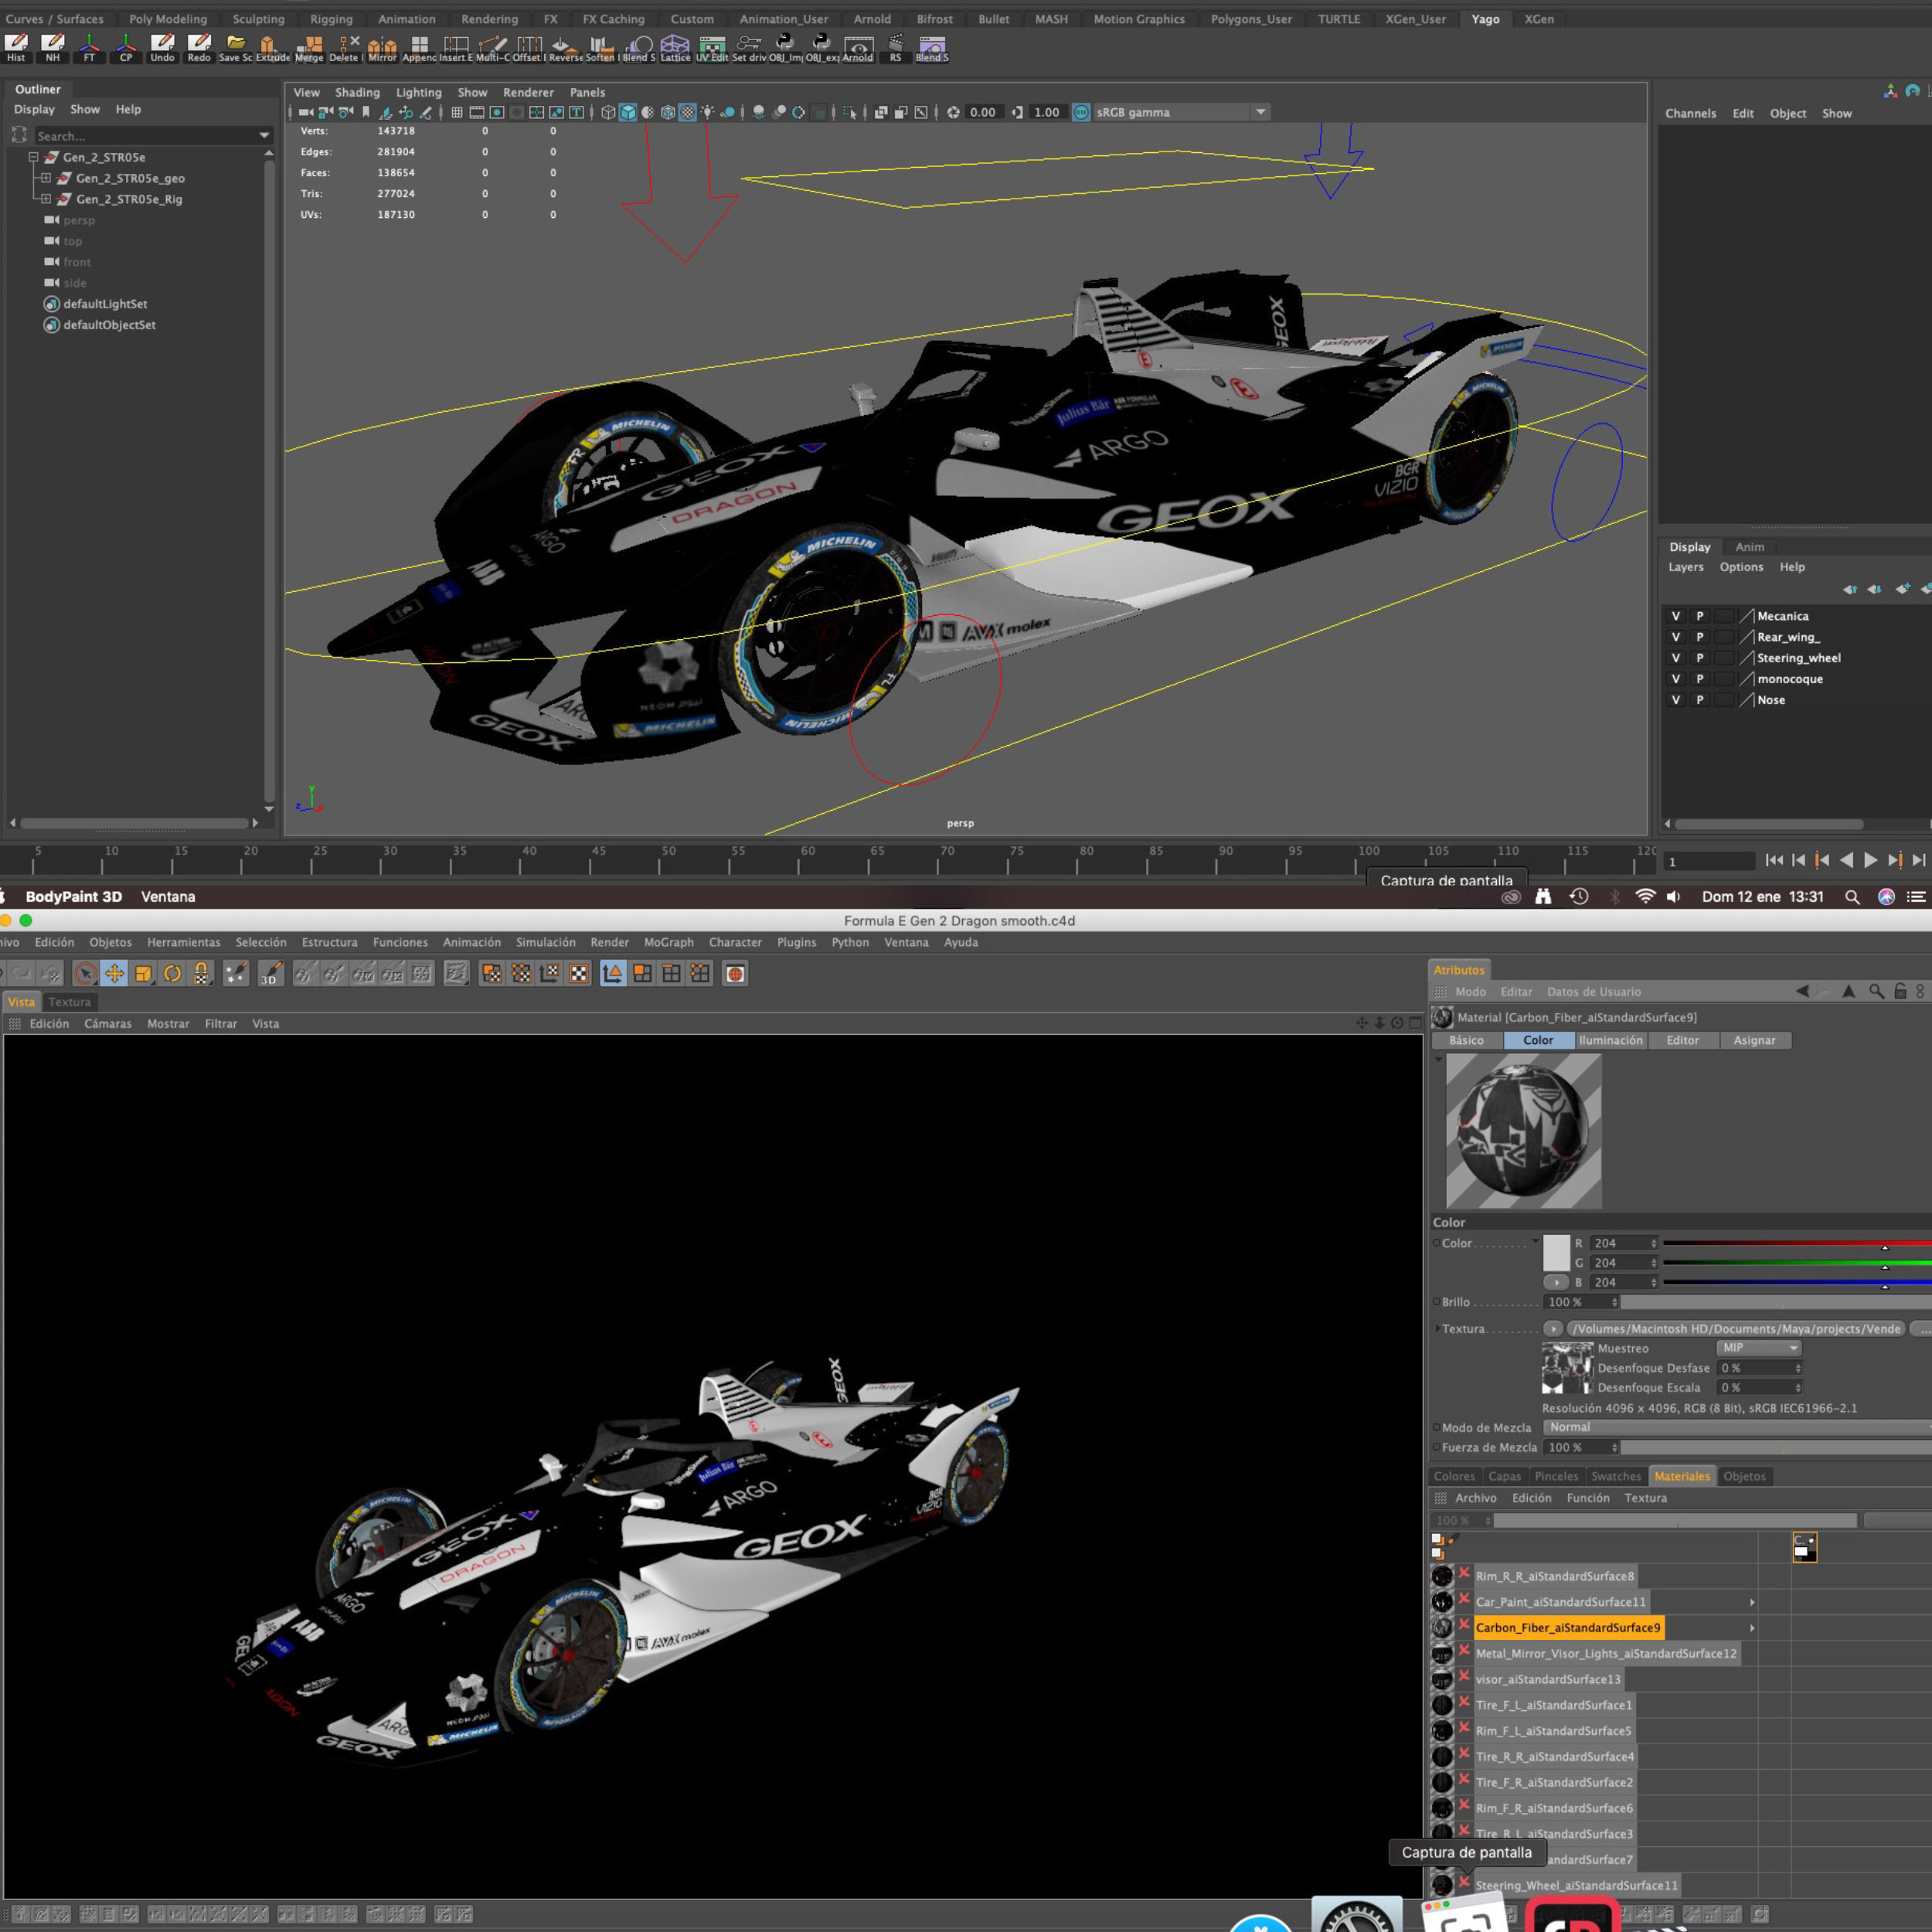Open the UV Editor shelf tool
1932x1932 pixels.
(712, 47)
